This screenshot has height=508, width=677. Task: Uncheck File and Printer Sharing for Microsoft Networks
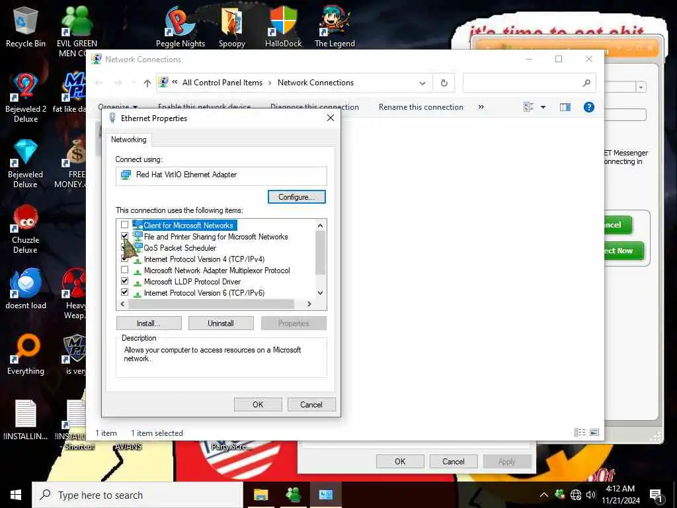(x=125, y=236)
